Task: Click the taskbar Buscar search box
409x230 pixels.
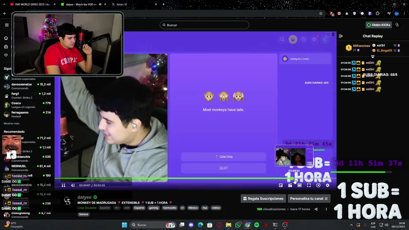Action: click(x=153, y=225)
